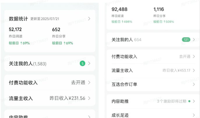Click the arrow next to 昨日收入¥231.56
Screen dimensions: 200x118
89,98
